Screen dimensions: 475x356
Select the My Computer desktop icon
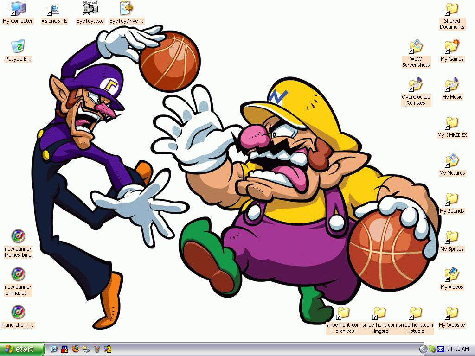tap(18, 9)
